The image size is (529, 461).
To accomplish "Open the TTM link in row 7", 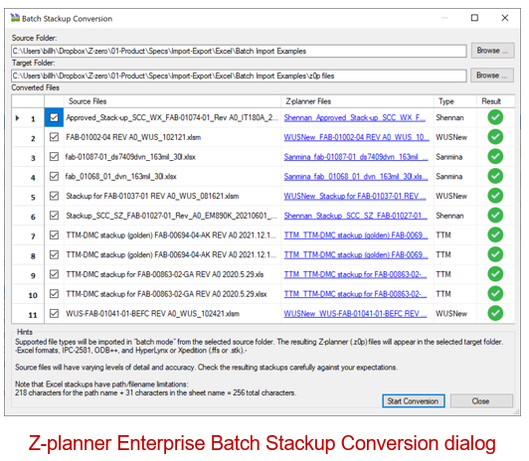I will pos(356,234).
